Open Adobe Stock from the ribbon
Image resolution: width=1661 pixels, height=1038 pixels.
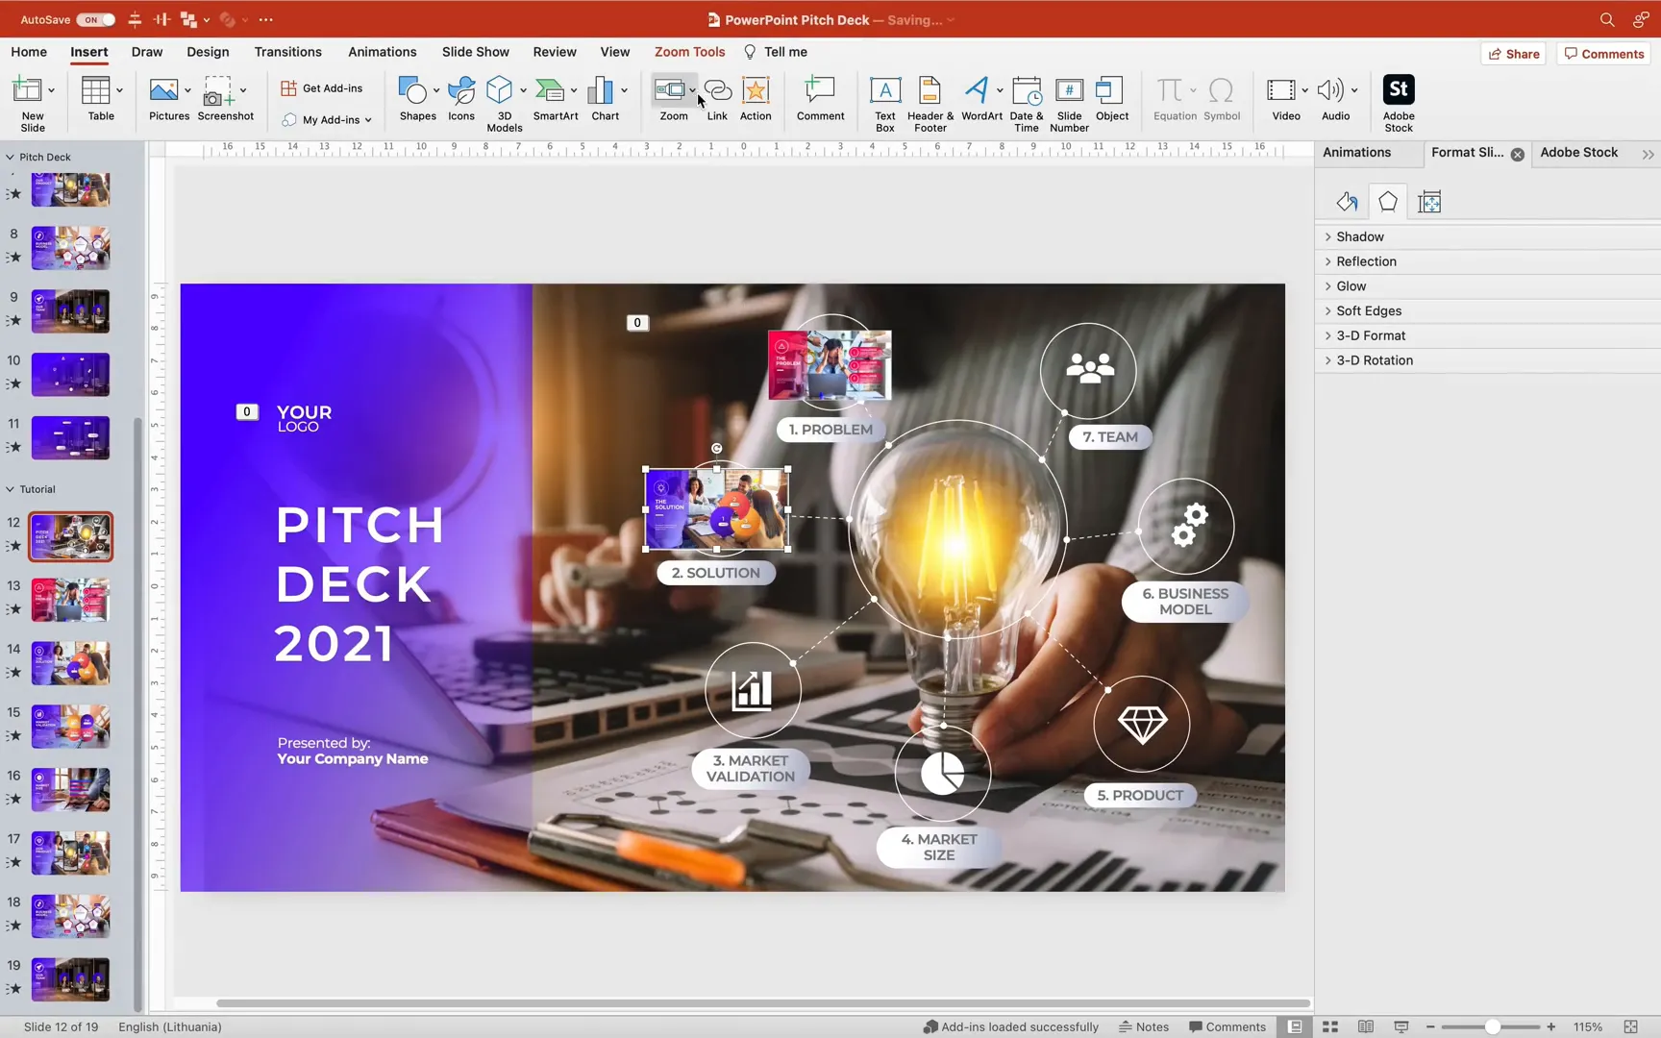[x=1399, y=101]
